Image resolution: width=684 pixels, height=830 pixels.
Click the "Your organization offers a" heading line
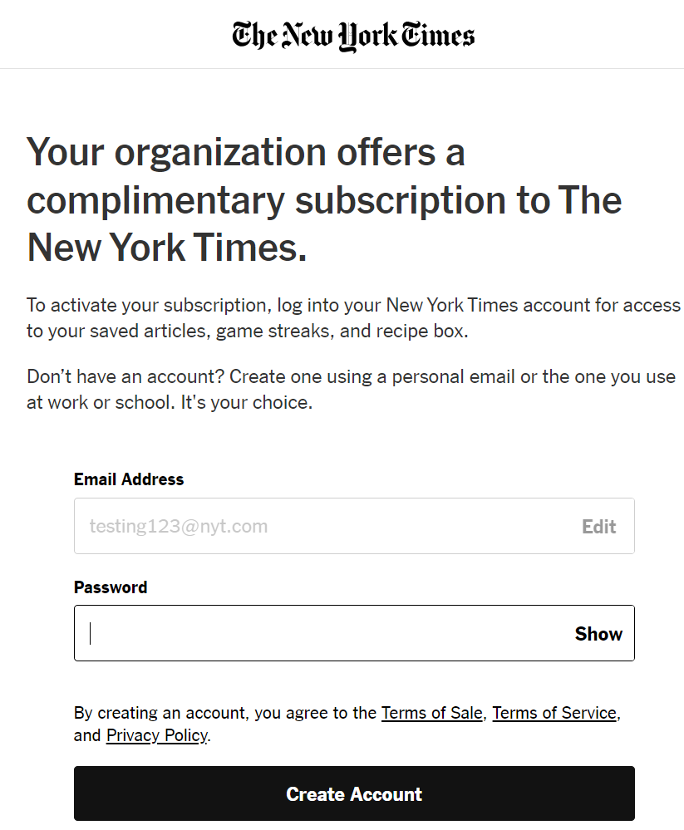coord(246,152)
